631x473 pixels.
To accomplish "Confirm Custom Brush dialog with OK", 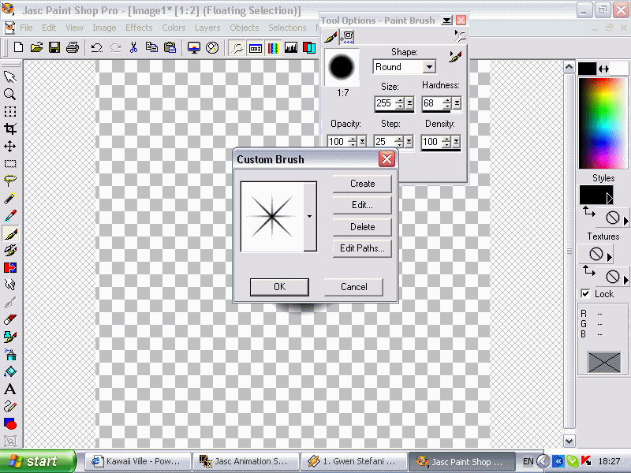I will point(279,287).
